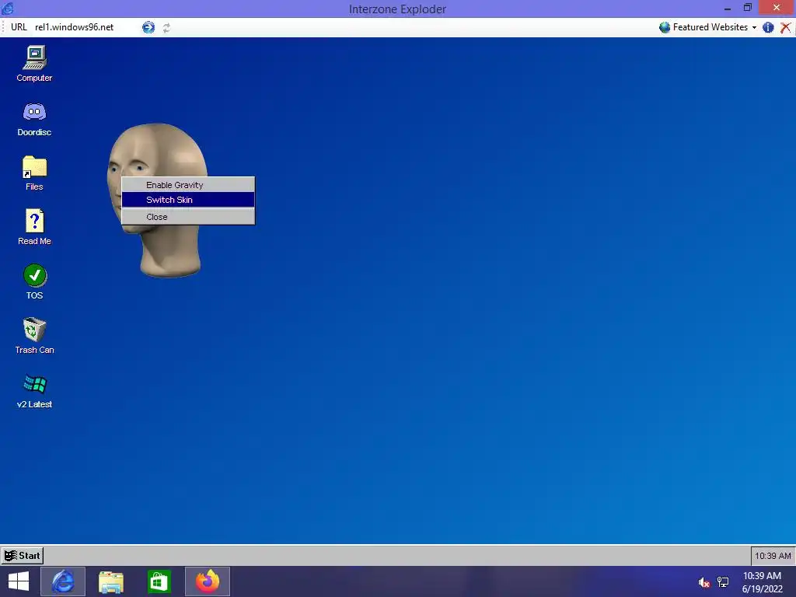Open the Files folder shortcut
This screenshot has height=597, width=796.
pyautogui.click(x=34, y=173)
